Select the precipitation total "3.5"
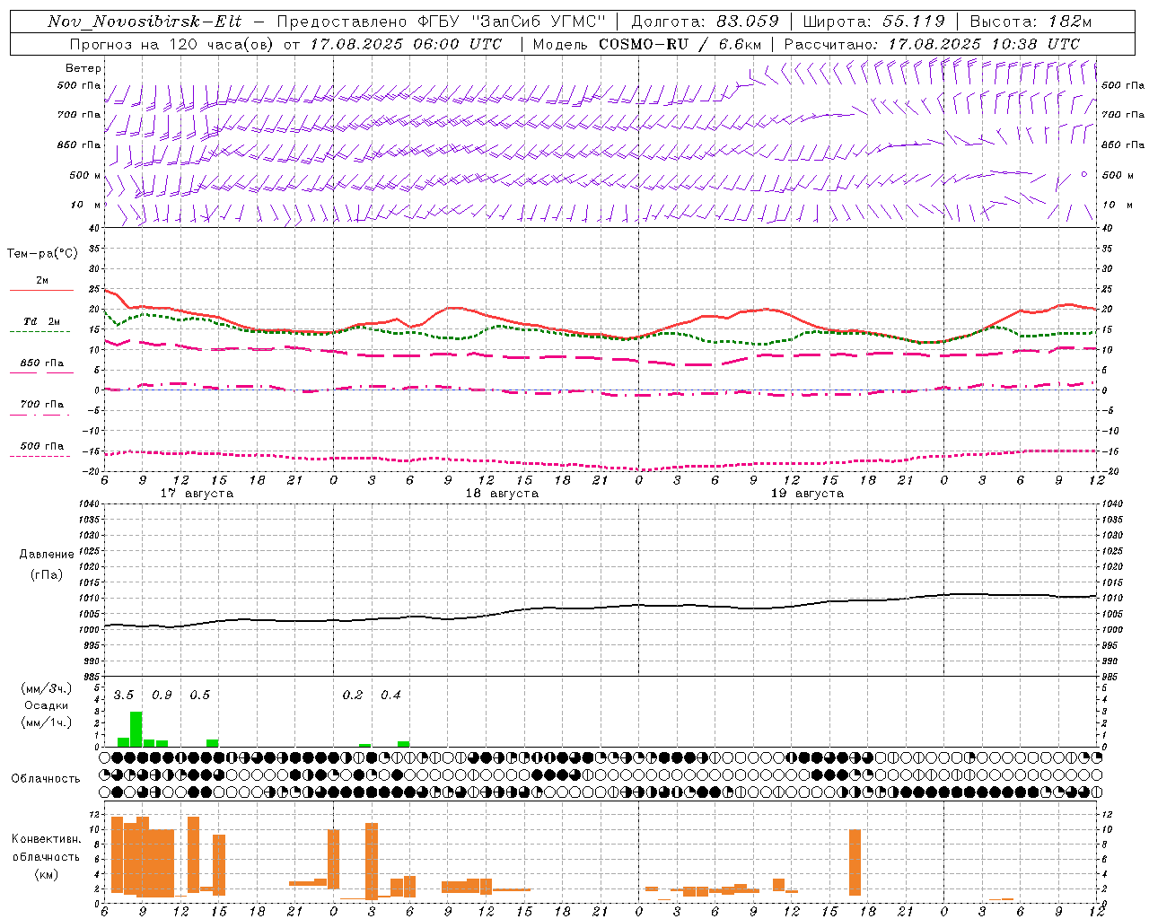Viewport: 1149px width, 919px height. point(124,695)
